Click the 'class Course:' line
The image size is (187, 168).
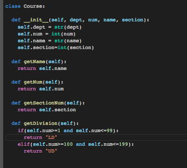click(25, 6)
